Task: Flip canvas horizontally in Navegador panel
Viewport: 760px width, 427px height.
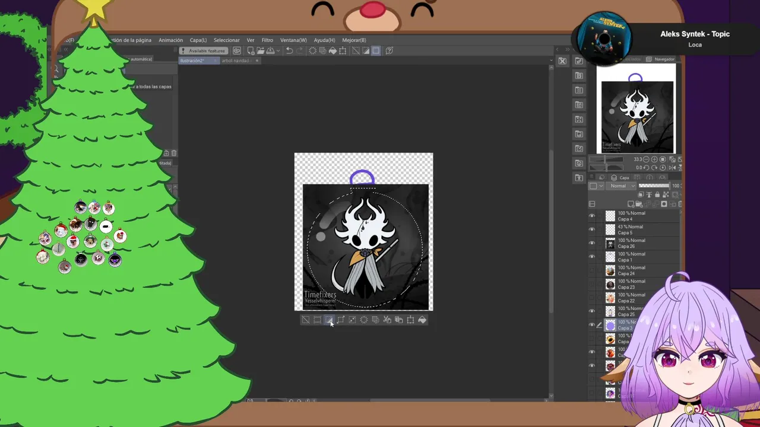Action: coord(672,168)
